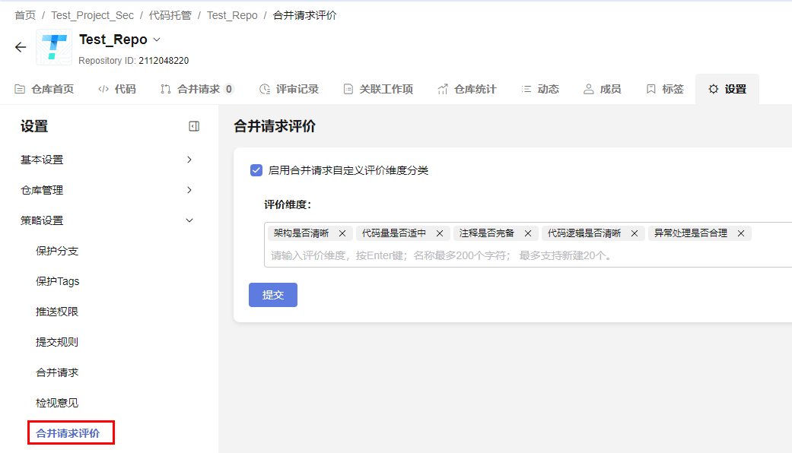Image resolution: width=792 pixels, height=453 pixels.
Task: Remove the 架构是否清晰 tag
Action: click(342, 233)
